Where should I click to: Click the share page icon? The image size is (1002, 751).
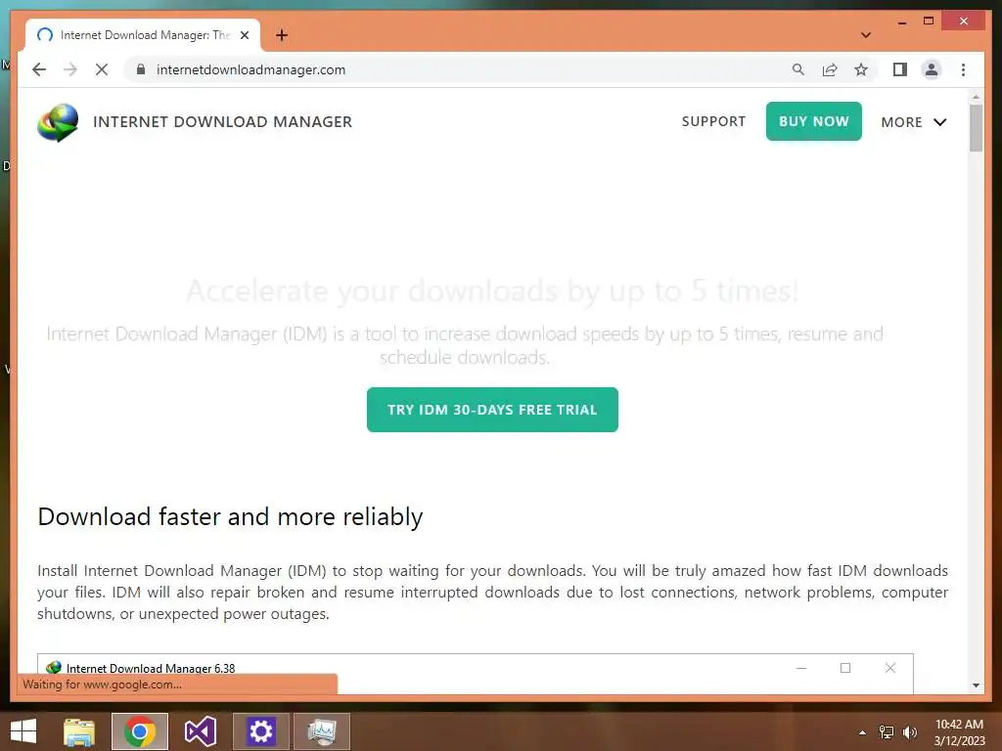(830, 69)
